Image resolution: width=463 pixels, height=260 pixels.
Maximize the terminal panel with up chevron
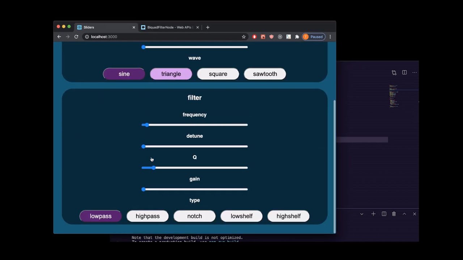tap(404, 214)
